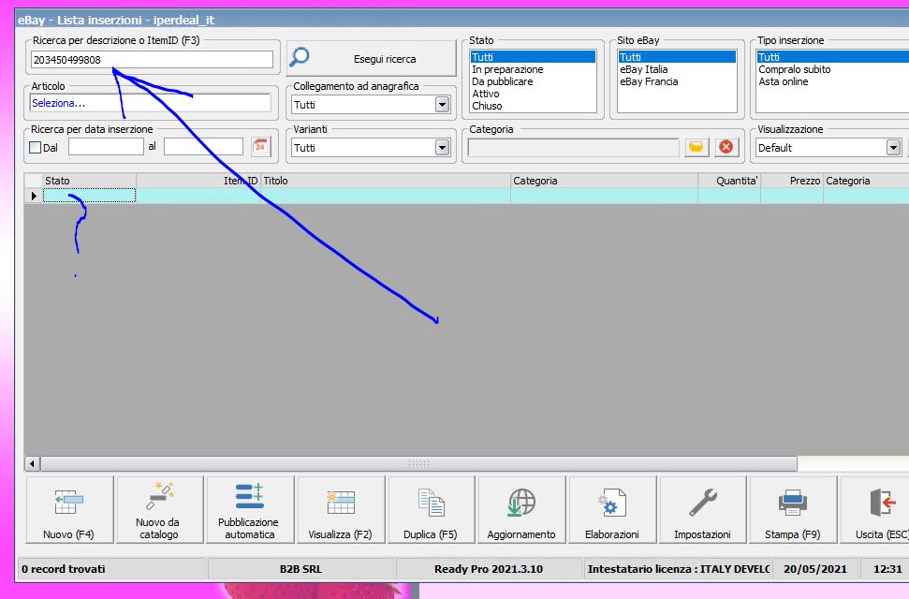Open Pubblicazione automatica

[x=249, y=509]
